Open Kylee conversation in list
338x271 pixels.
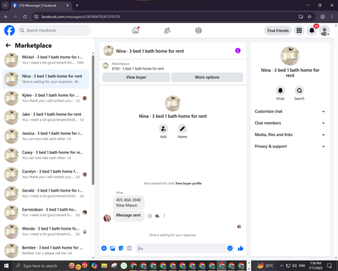tap(45, 98)
